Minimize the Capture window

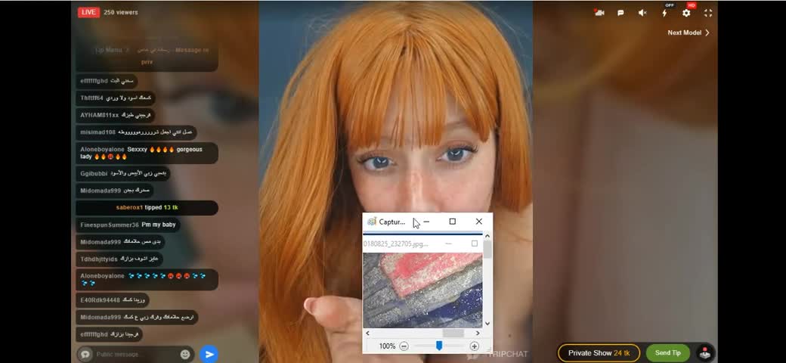click(426, 222)
